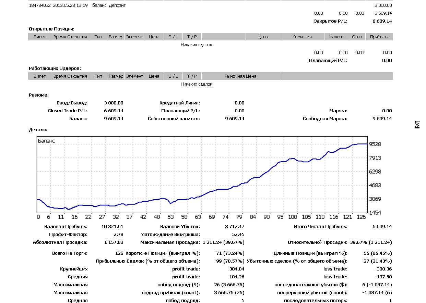Screen dimensions: 426x303
Task: Click the Closed Trade P/L: label
Action: 68,111
